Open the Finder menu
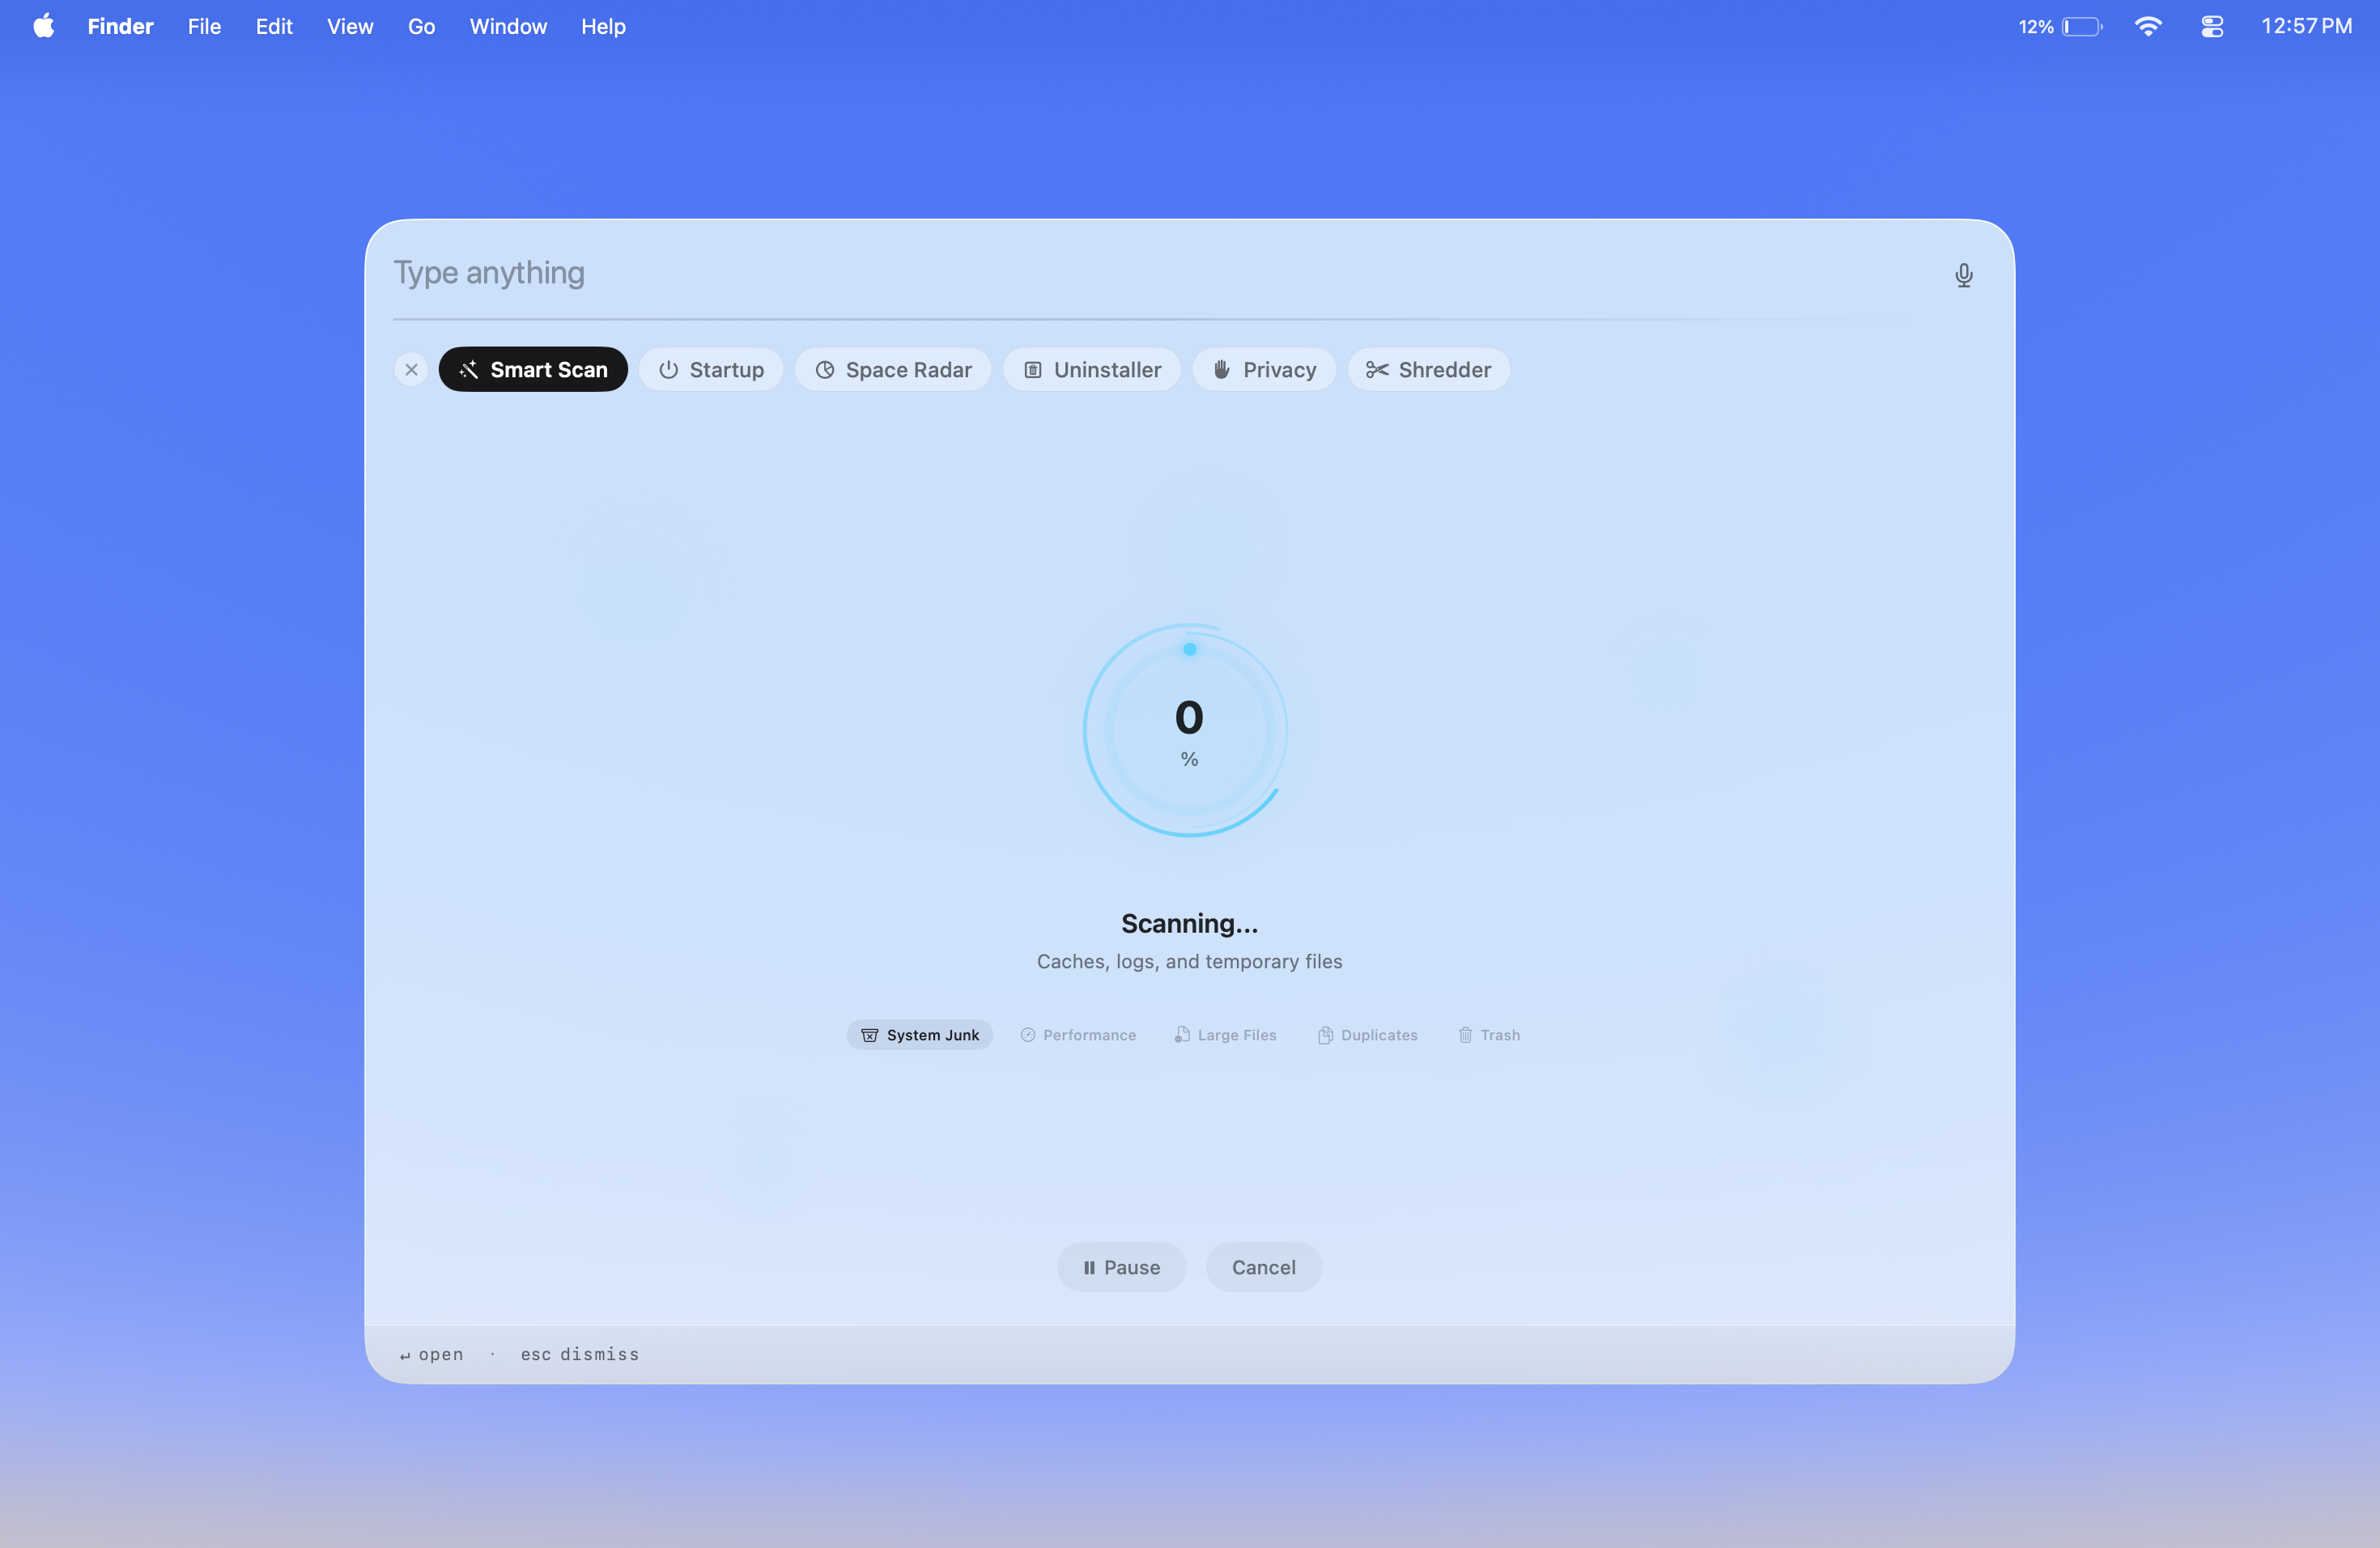The image size is (2380, 1548). (x=120, y=27)
